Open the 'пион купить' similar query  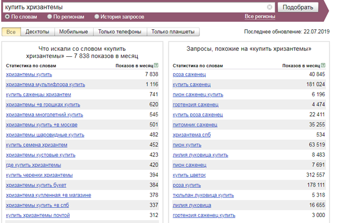coord(187,145)
